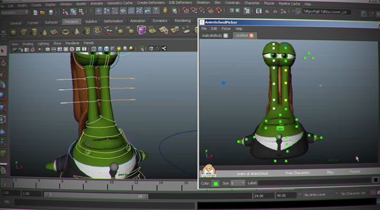Open Geometry Cache menu
This screenshot has width=380, height=210.
pyautogui.click(x=120, y=3)
